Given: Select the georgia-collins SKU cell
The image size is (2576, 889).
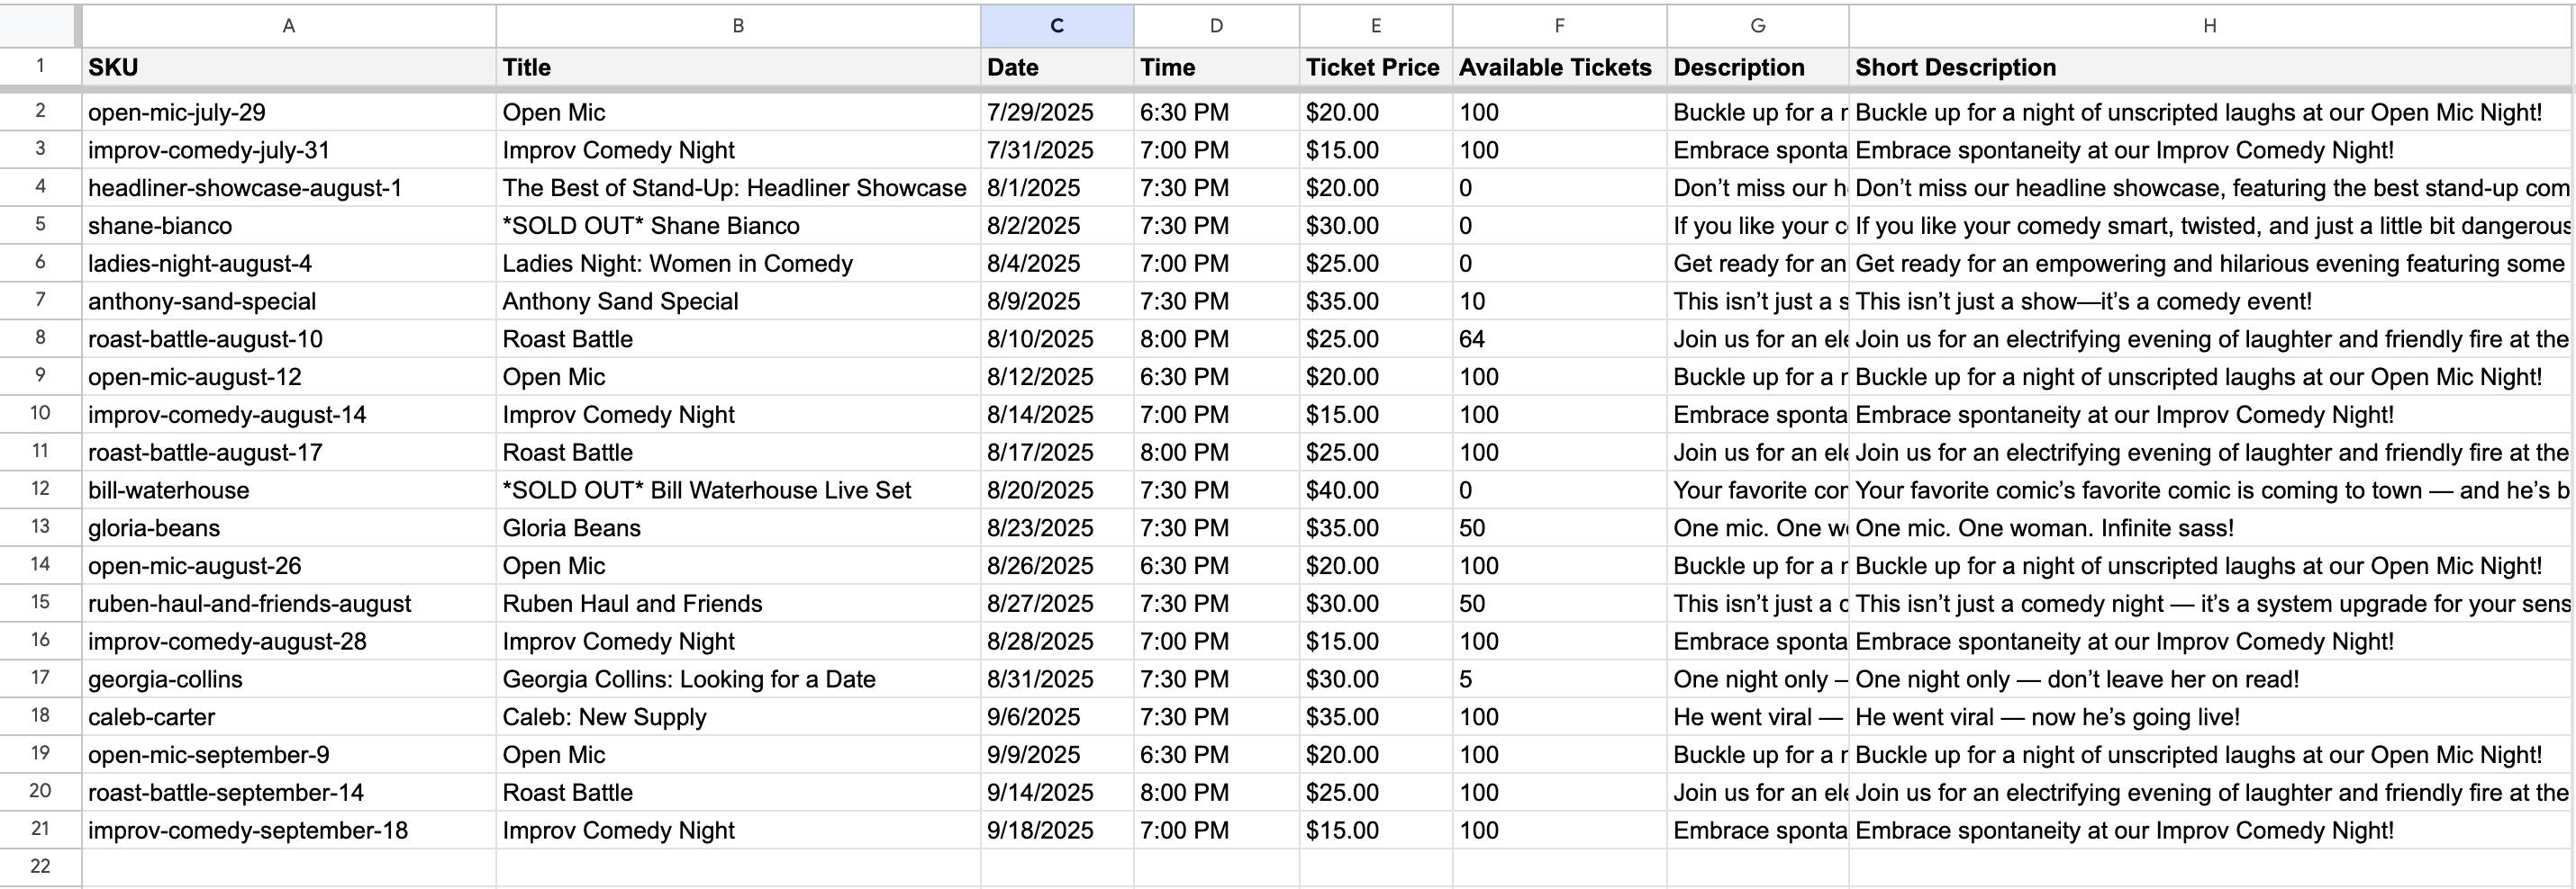Looking at the screenshot, I should pyautogui.click(x=288, y=679).
